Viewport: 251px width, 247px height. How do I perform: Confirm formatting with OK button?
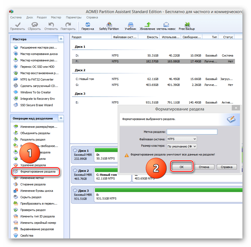(182, 167)
